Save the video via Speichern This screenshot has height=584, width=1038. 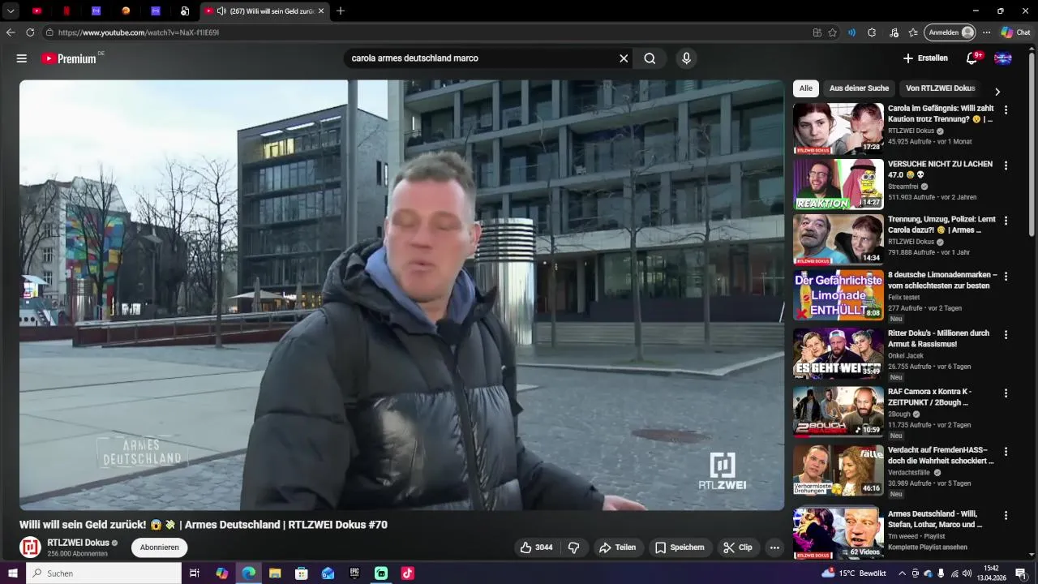(x=680, y=547)
